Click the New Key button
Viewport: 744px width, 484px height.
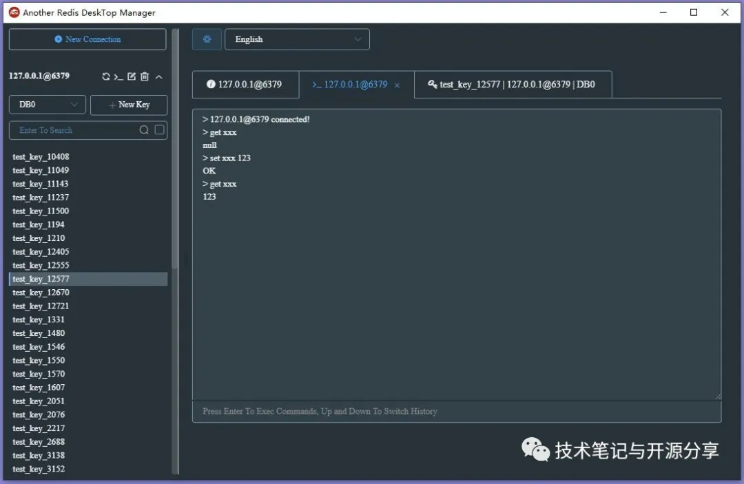(x=129, y=105)
